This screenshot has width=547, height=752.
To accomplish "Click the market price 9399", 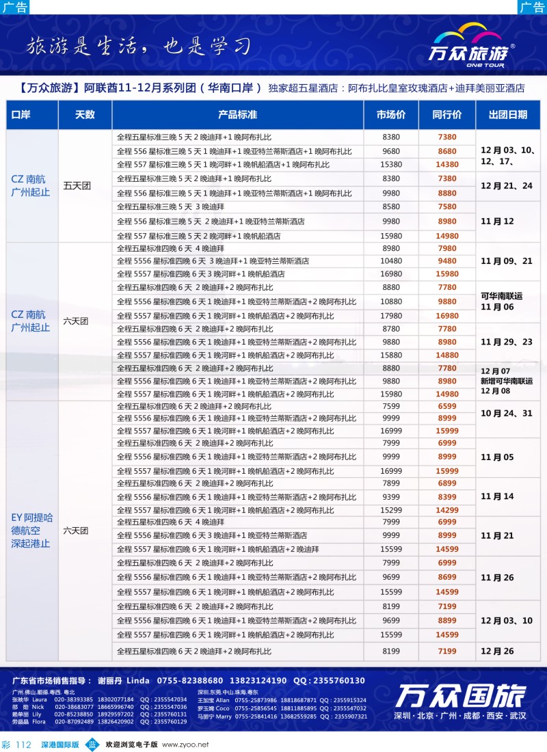I will pos(391,497).
